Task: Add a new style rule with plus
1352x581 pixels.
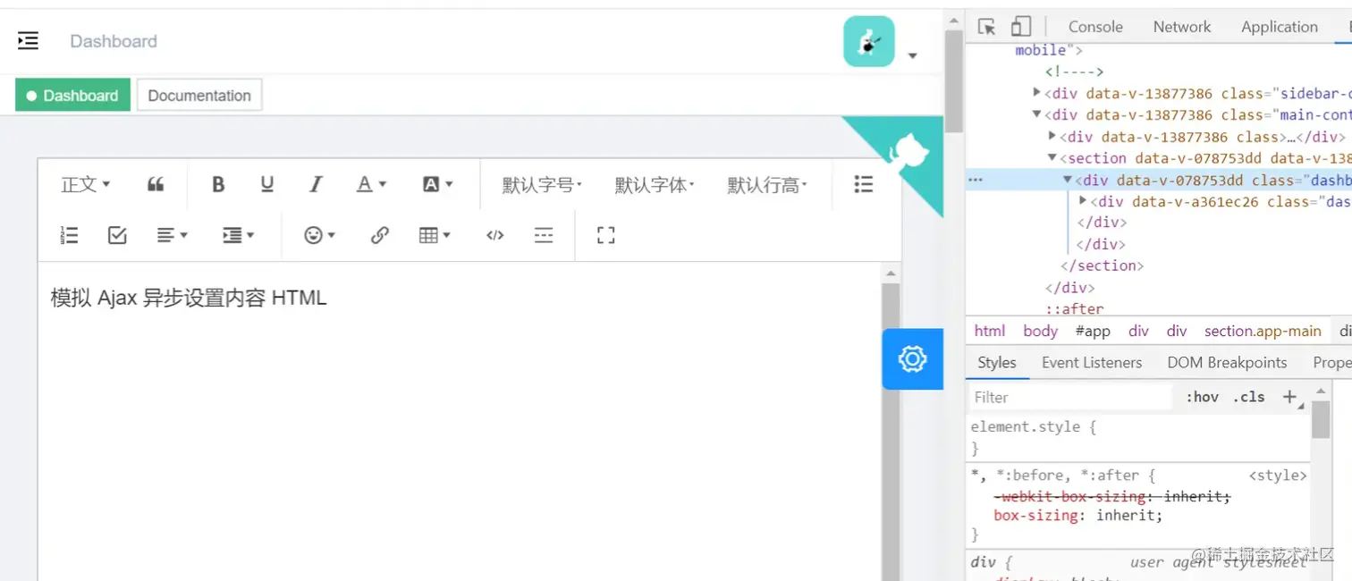Action: tap(1289, 397)
